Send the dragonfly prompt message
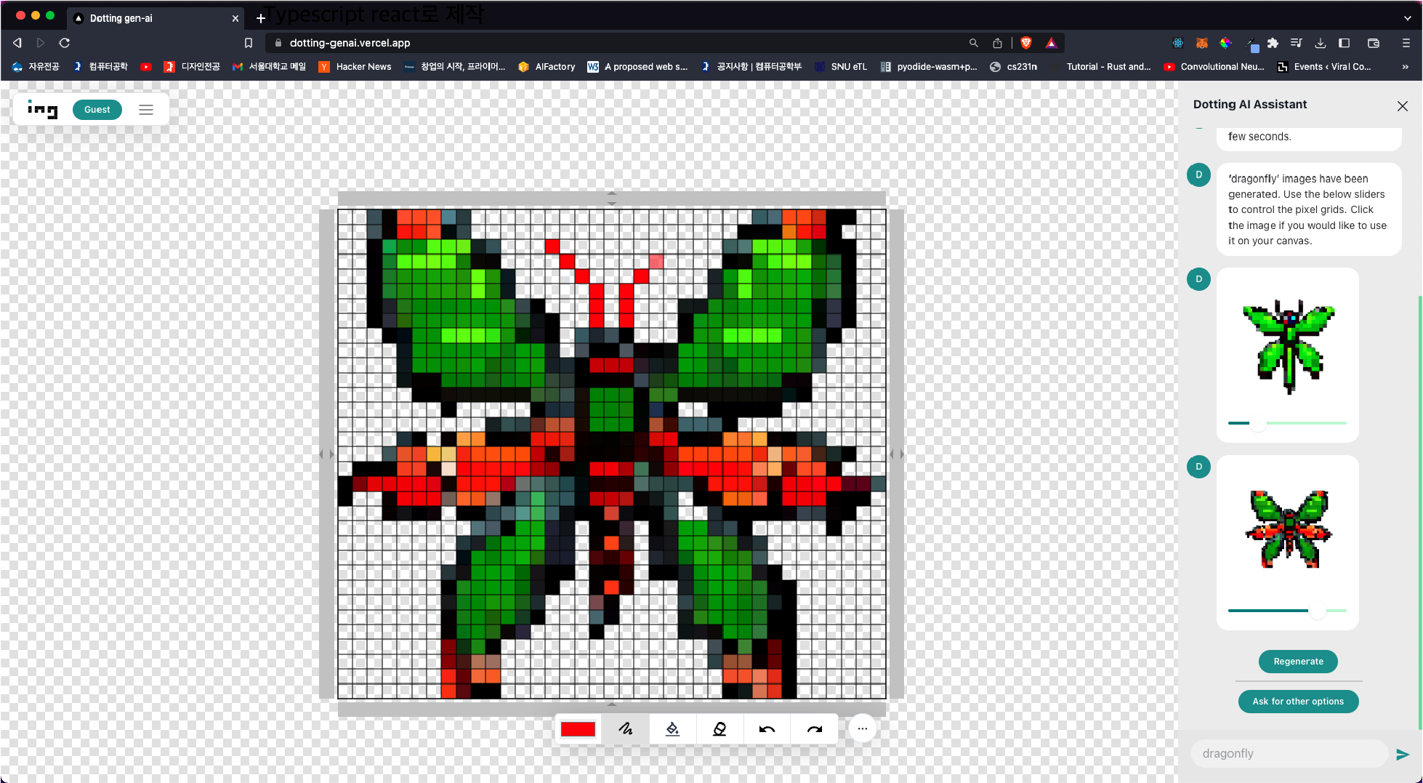Screen dimensions: 1423x783 coord(1402,754)
